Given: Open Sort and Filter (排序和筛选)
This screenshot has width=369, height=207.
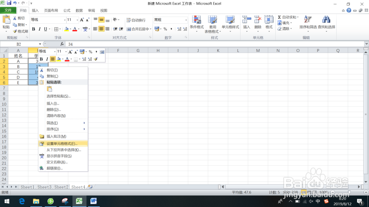Looking at the screenshot, I should click(x=308, y=24).
